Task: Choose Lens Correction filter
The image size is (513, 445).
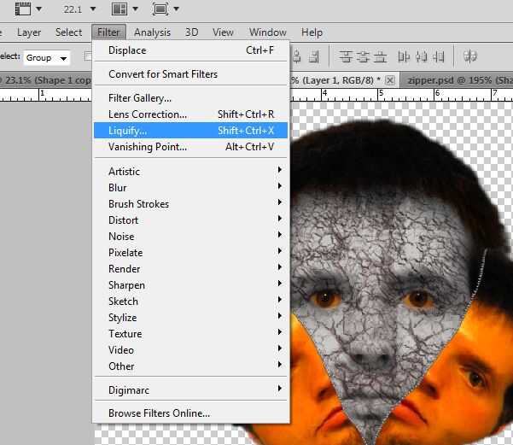Action: [x=190, y=114]
